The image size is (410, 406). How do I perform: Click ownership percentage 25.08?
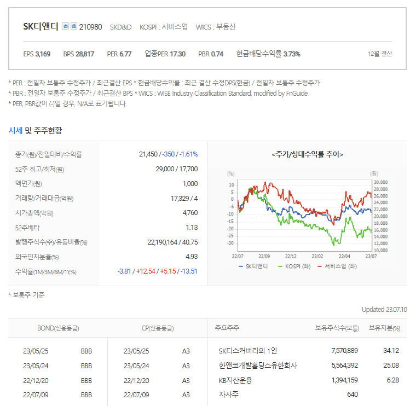pyautogui.click(x=391, y=366)
